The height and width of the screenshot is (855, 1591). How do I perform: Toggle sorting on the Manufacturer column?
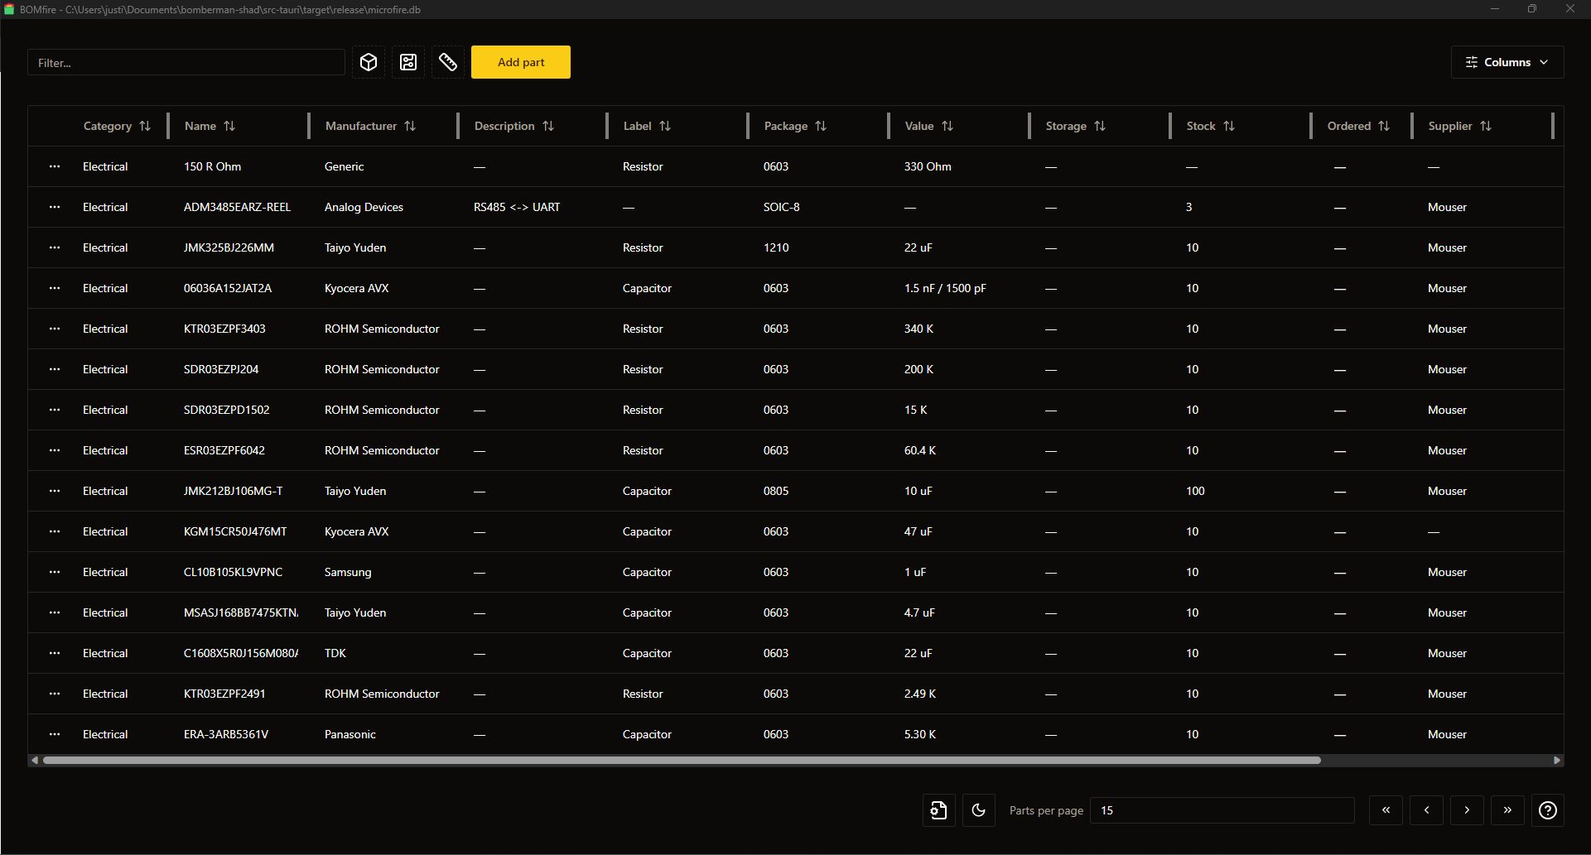[412, 126]
